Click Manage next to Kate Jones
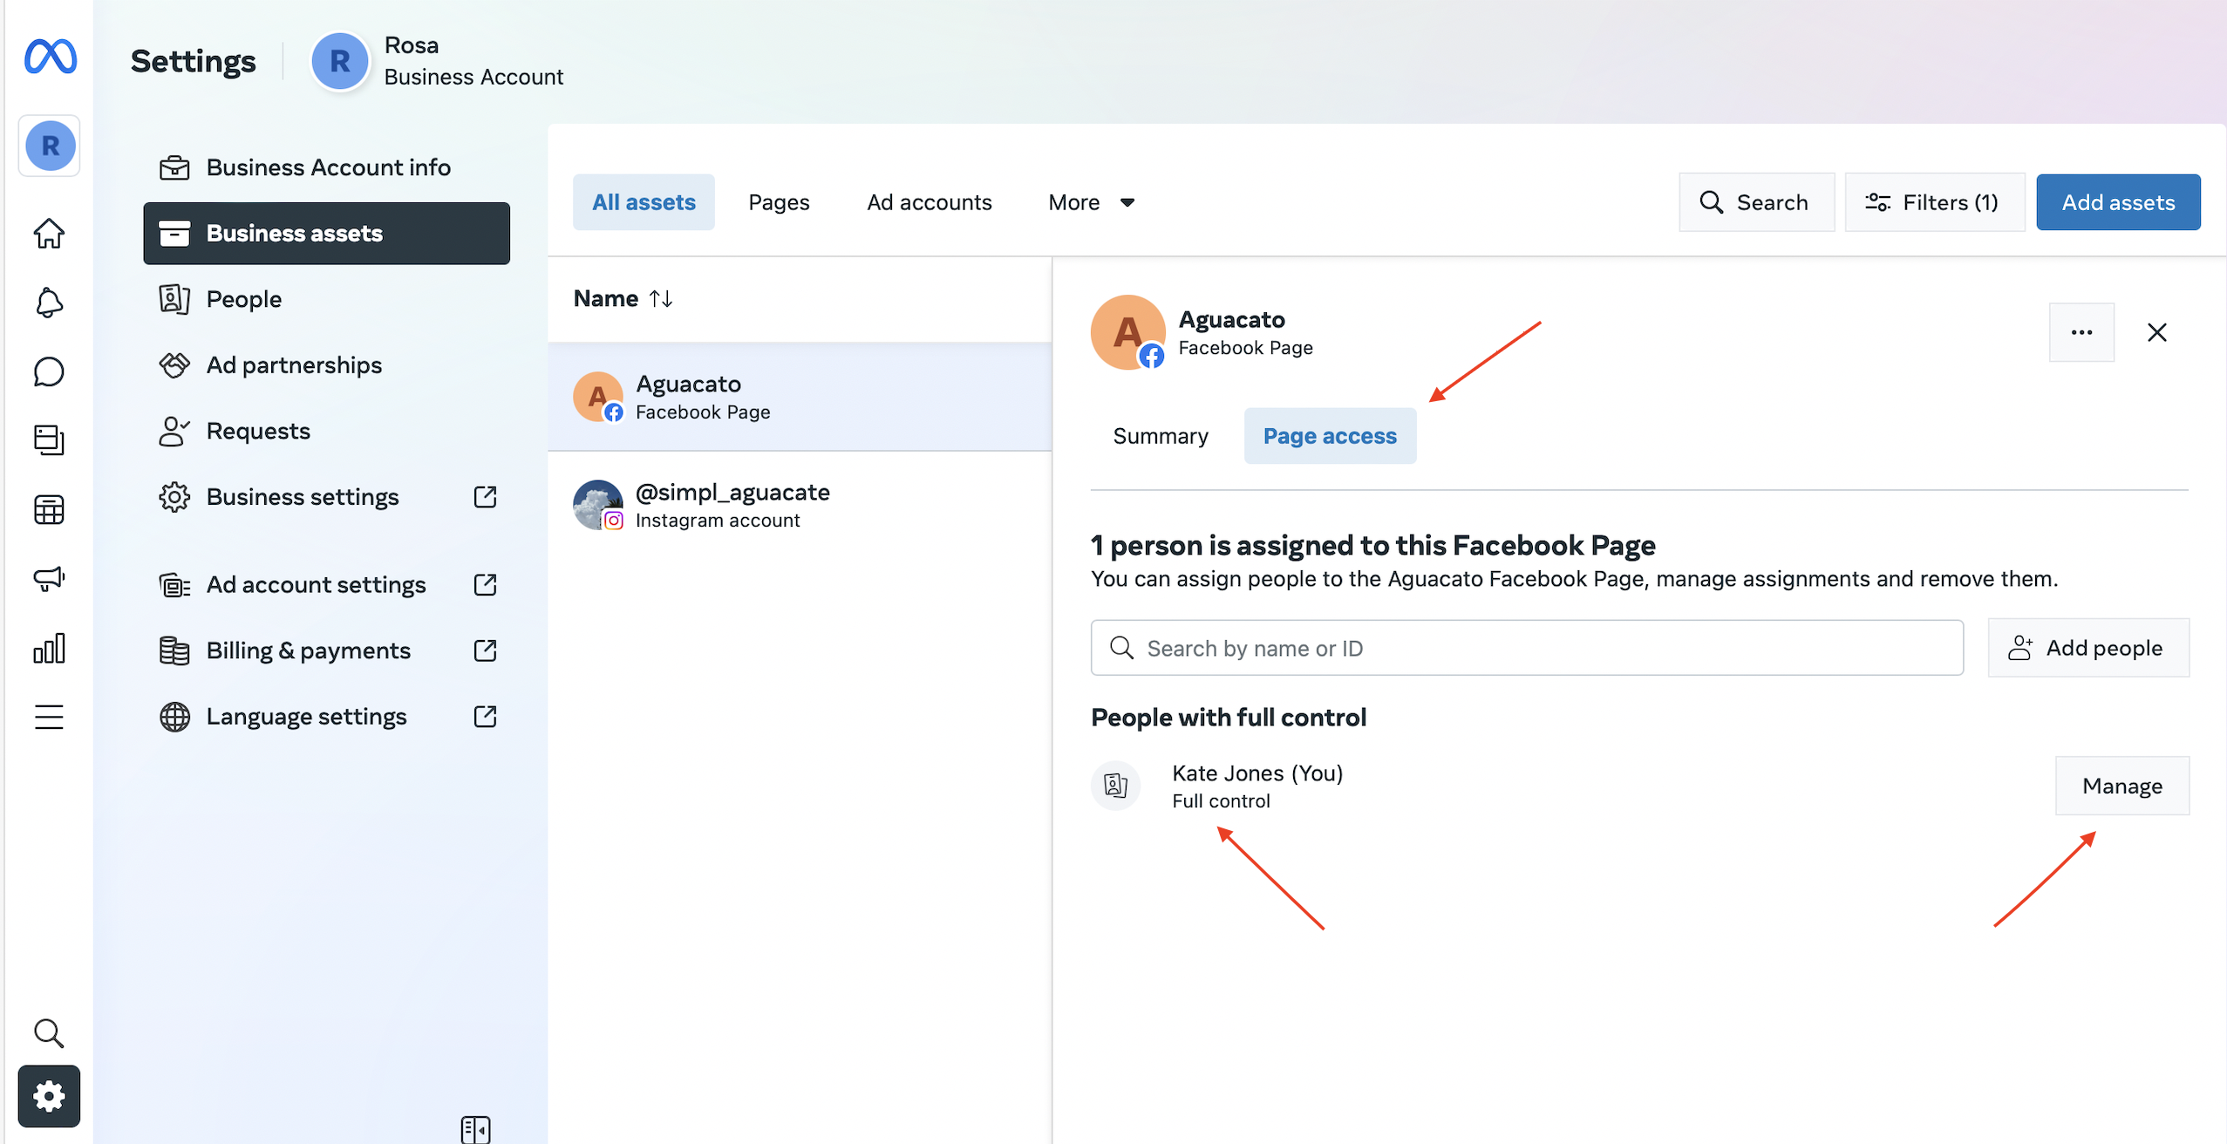The height and width of the screenshot is (1144, 2227). [x=2122, y=785]
